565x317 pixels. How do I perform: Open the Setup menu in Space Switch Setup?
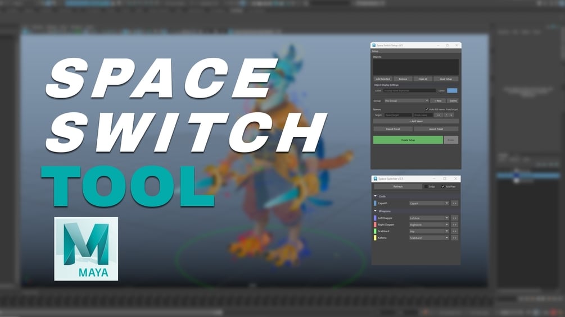point(375,51)
